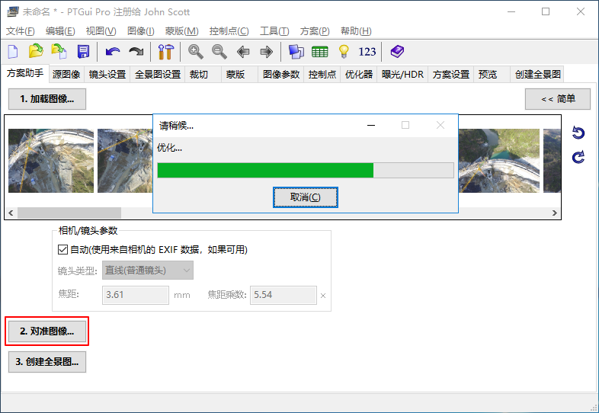Open the 编辑(E) menu
Screen dimensions: 599x413
(x=60, y=31)
